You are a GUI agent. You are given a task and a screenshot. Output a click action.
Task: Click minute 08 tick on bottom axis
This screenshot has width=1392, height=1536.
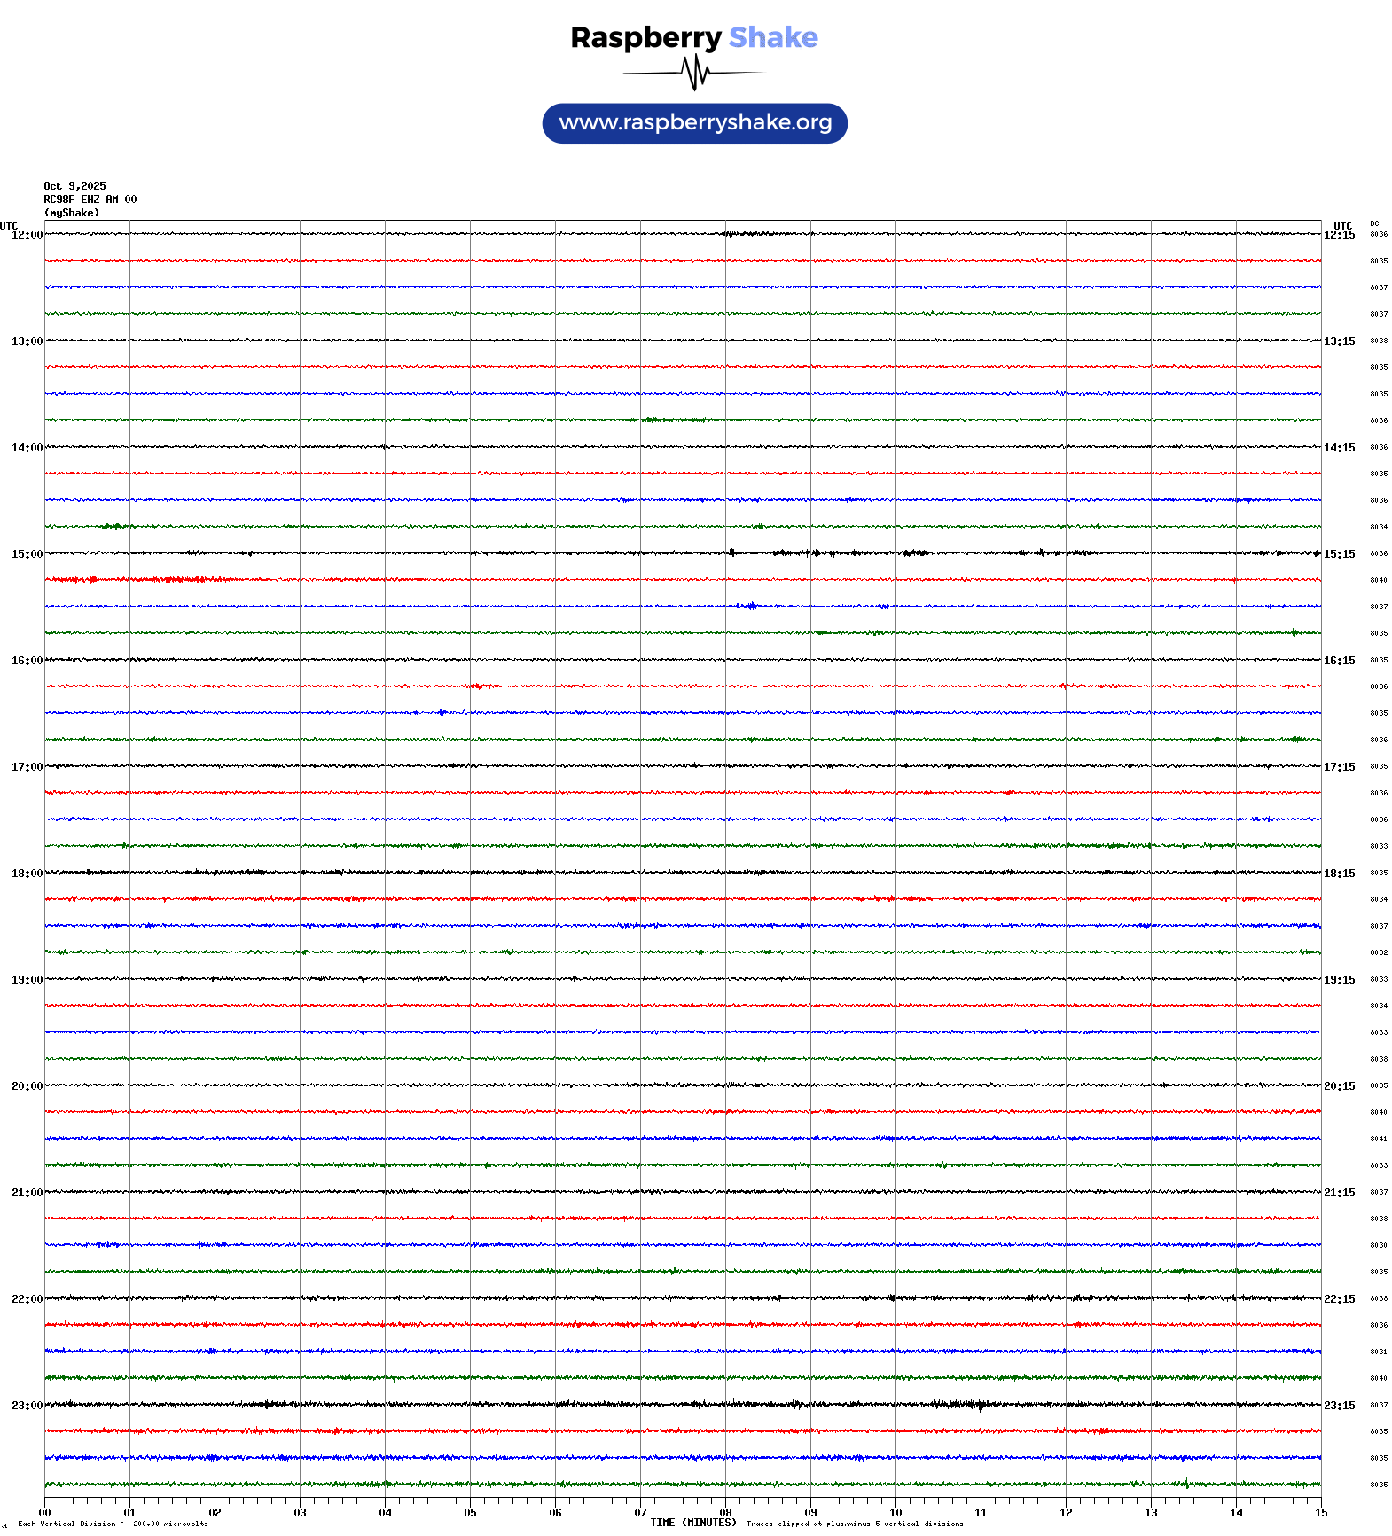pos(725,1513)
